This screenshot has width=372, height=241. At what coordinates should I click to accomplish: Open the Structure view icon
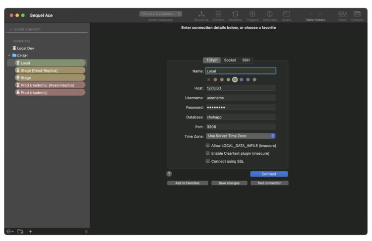[201, 14]
